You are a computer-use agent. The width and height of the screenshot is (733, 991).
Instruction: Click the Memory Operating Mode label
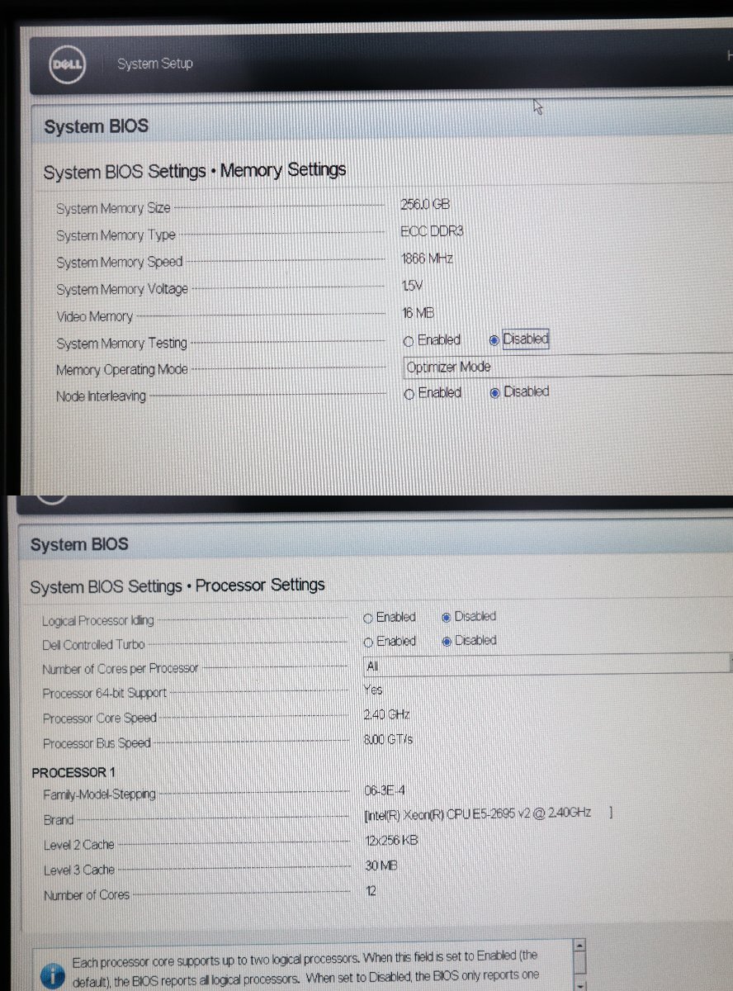(121, 370)
